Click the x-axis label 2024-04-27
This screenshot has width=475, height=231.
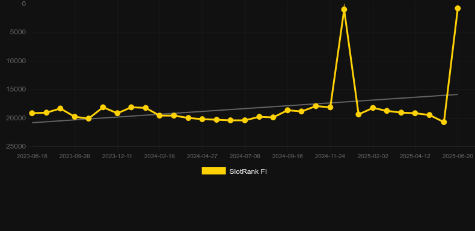tap(203, 156)
